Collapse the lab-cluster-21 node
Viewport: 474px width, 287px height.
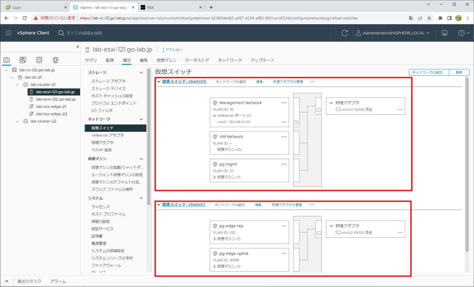(x=17, y=84)
